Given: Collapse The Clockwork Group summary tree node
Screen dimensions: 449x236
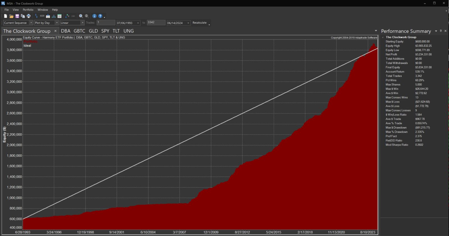Looking at the screenshot, I should pos(383,37).
